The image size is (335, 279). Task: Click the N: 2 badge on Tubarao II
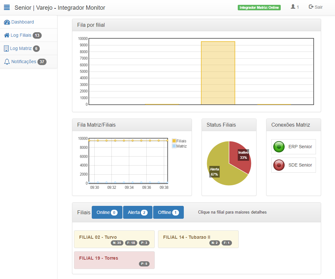click(x=215, y=243)
